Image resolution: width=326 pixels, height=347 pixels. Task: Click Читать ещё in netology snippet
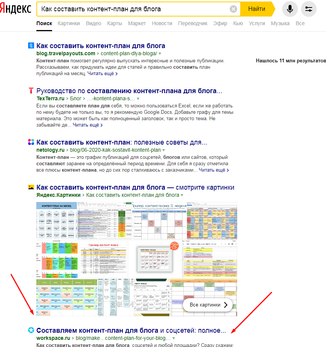pos(214,170)
